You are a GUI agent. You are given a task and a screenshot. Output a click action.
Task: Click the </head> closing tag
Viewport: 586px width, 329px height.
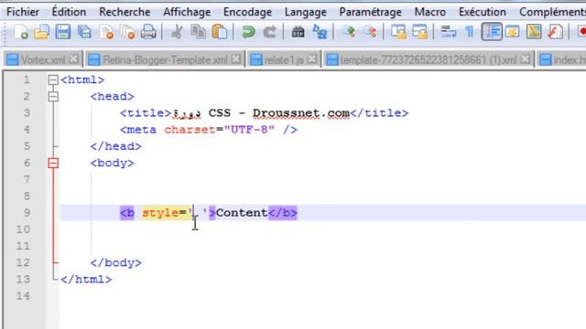(x=116, y=146)
